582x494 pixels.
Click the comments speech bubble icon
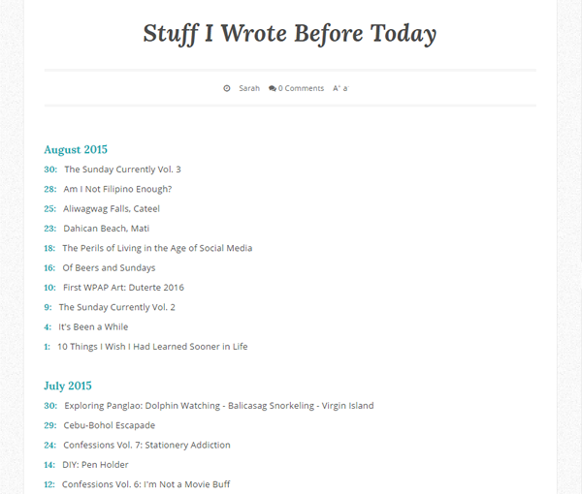click(272, 88)
